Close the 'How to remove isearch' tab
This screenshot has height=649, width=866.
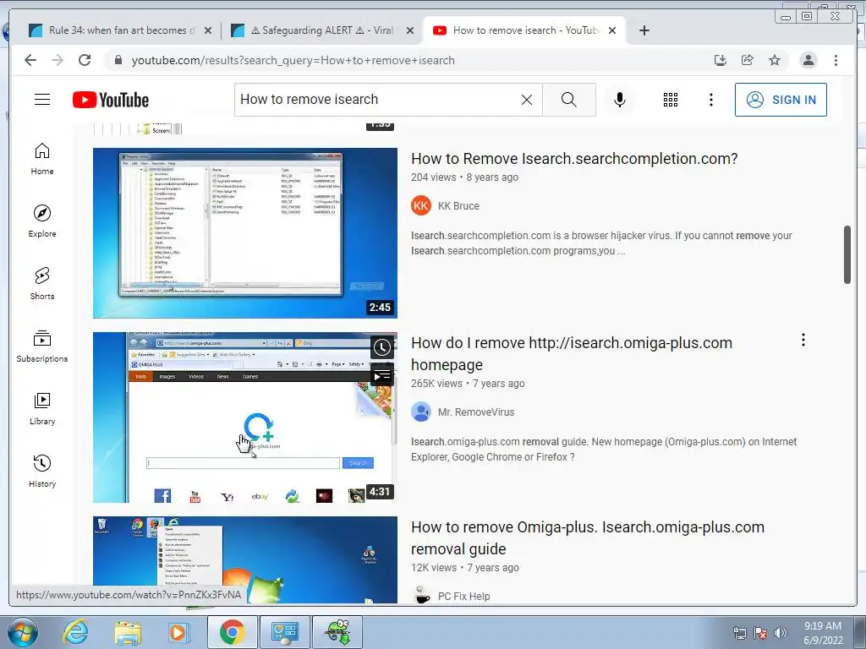(x=612, y=30)
